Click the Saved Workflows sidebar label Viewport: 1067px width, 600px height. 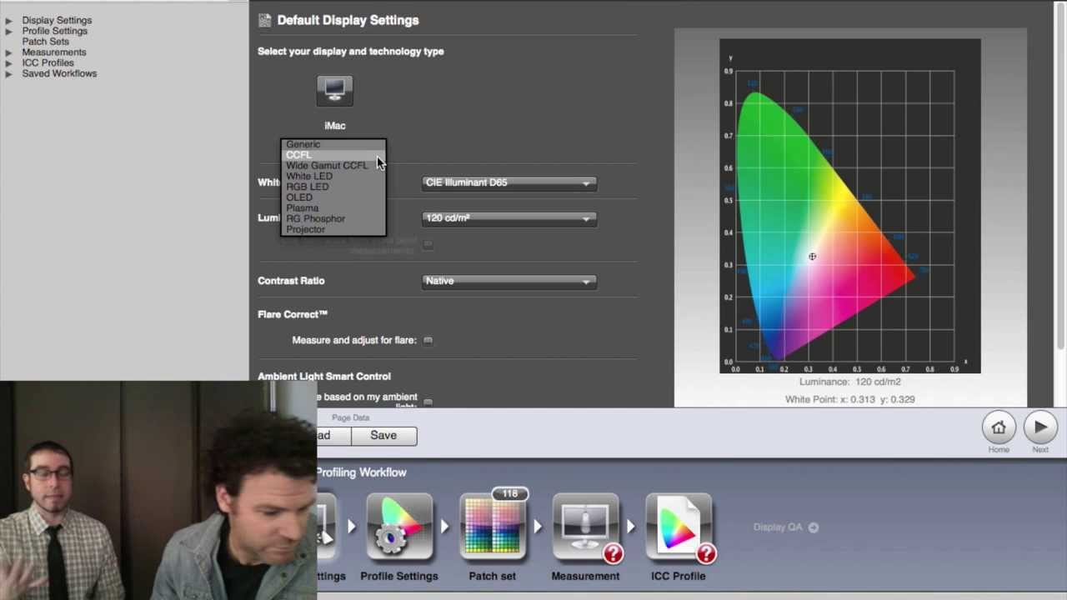(59, 73)
